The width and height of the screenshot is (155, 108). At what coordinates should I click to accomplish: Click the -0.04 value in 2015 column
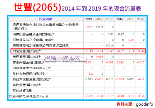[131, 40]
